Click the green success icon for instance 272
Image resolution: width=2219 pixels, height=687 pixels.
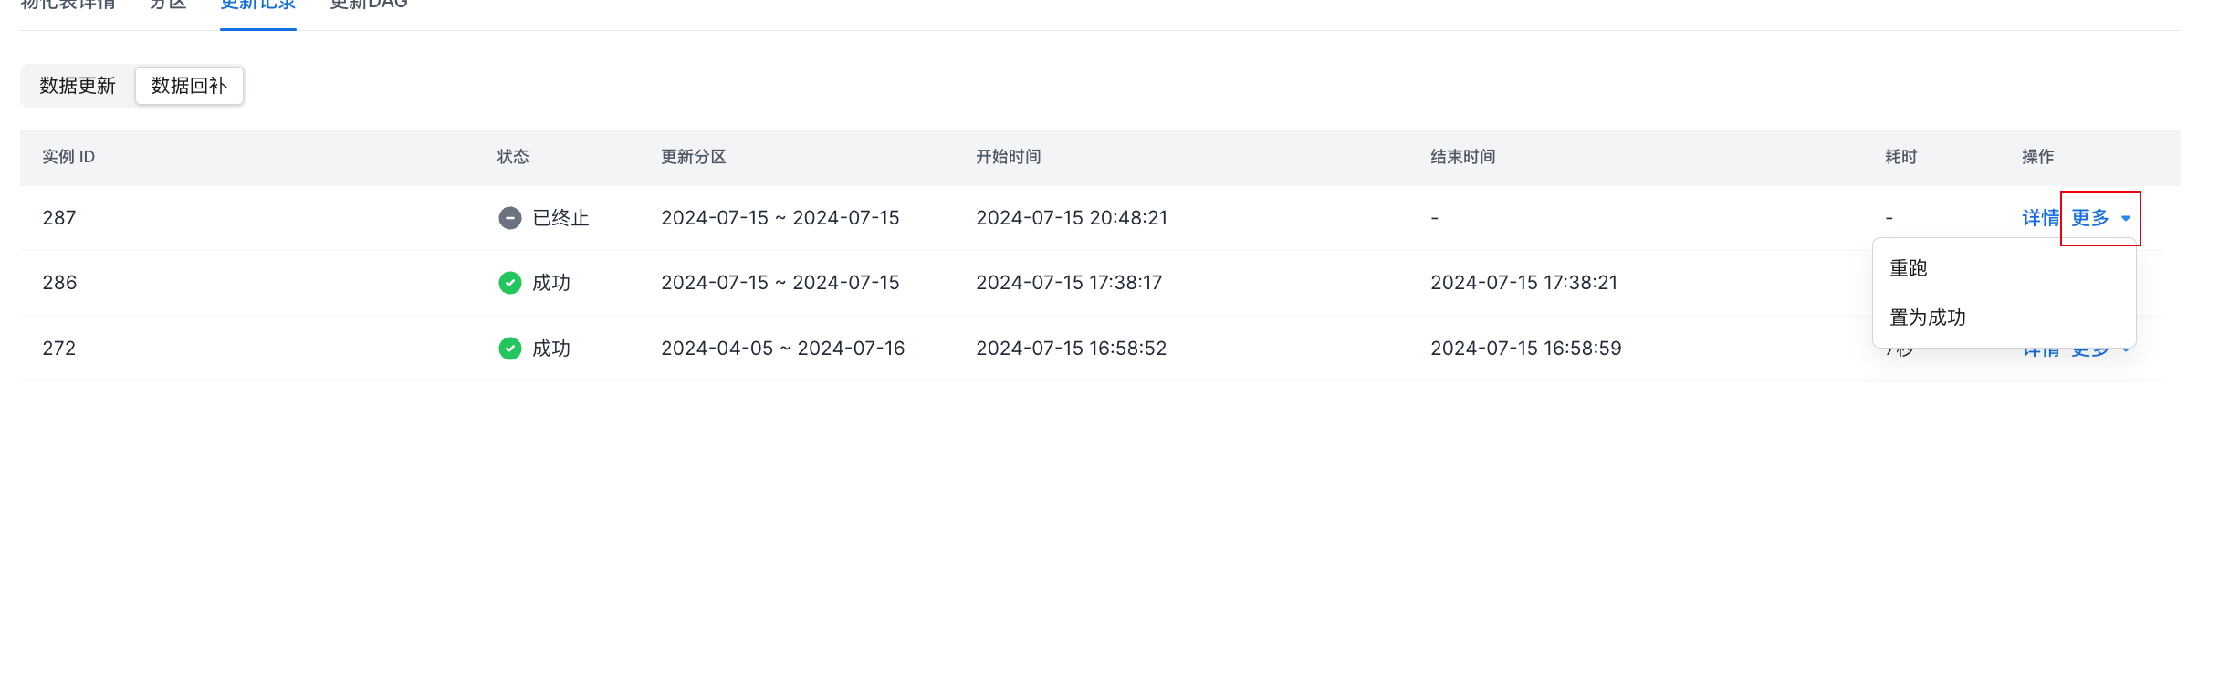click(509, 349)
